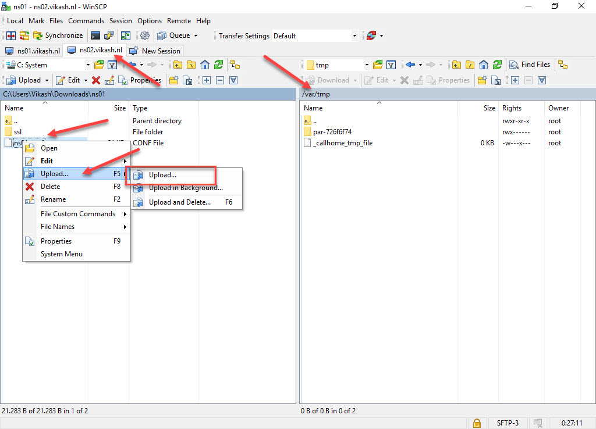Screen dimensions: 596x429
Task: Click the local Edit toolbar button
Action: pyautogui.click(x=68, y=80)
